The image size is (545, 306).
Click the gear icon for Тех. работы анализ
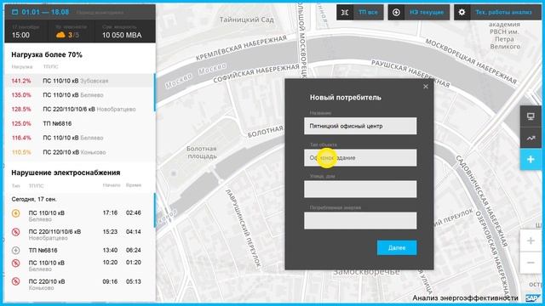(462, 13)
